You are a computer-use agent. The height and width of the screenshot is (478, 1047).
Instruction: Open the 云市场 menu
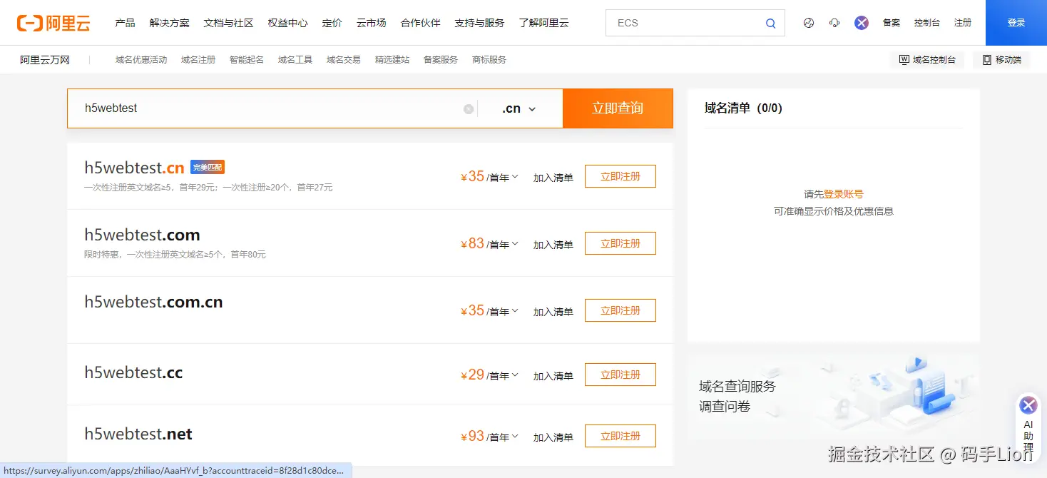point(371,23)
